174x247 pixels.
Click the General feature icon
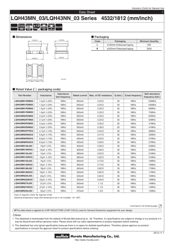pyautogui.click(x=14, y=27)
